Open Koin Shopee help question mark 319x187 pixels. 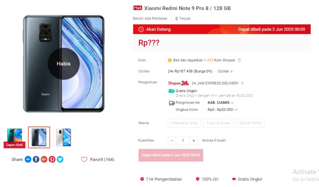coord(240,60)
